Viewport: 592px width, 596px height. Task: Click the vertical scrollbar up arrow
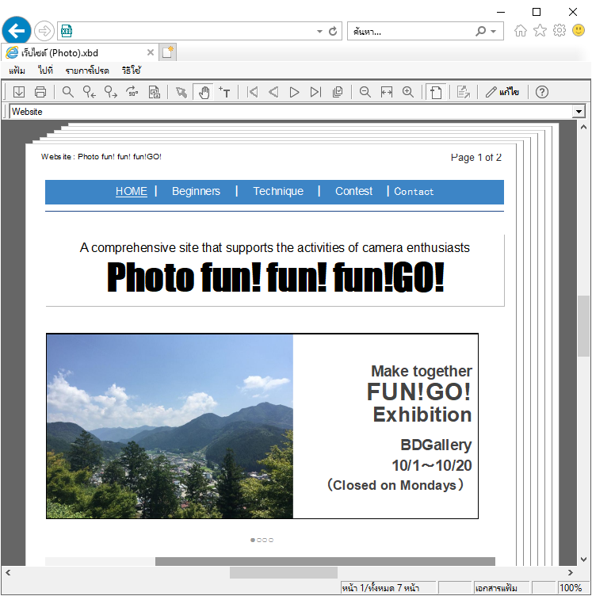pyautogui.click(x=583, y=128)
